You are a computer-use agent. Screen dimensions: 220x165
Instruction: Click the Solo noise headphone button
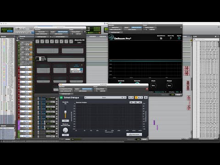(134, 134)
